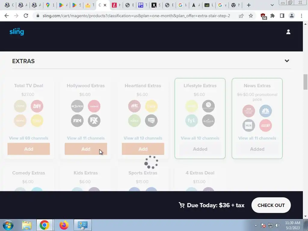
Task: Click the fyi channel icon
Action: point(192,121)
